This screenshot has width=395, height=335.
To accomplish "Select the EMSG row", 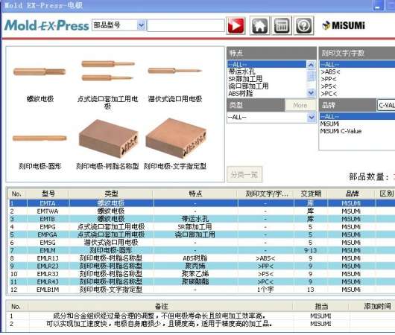I will pos(202,243).
